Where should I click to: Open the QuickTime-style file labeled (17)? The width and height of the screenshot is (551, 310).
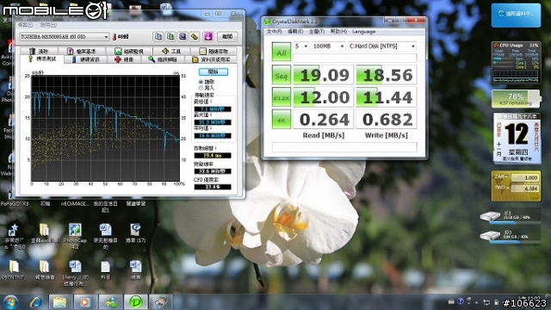[136, 232]
